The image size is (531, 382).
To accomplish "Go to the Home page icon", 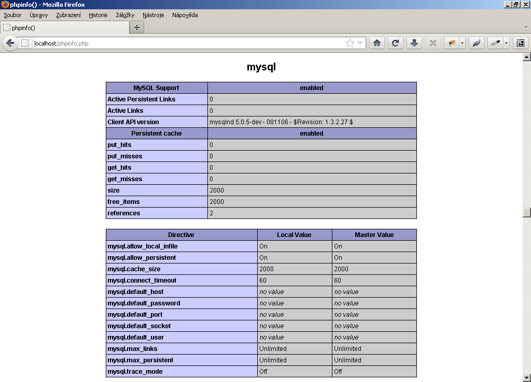I will 377,43.
